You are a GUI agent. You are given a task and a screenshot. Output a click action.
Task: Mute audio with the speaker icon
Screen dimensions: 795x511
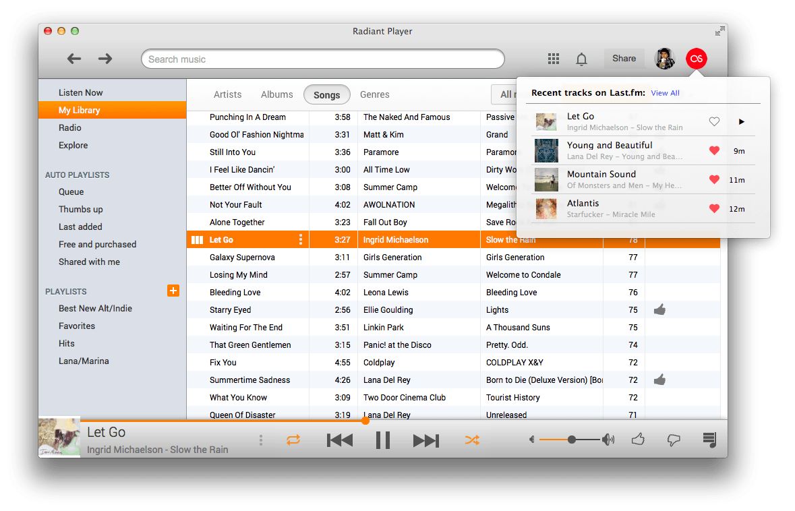(531, 440)
